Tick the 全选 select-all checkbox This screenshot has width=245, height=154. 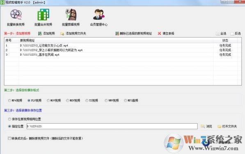click(218, 34)
